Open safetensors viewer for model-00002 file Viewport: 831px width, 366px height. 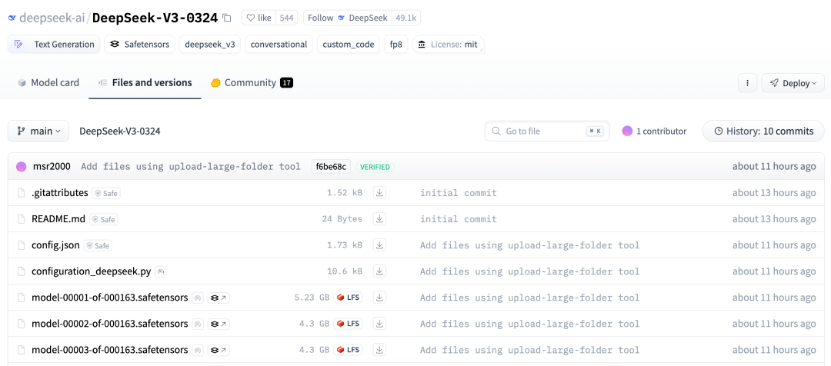(219, 324)
